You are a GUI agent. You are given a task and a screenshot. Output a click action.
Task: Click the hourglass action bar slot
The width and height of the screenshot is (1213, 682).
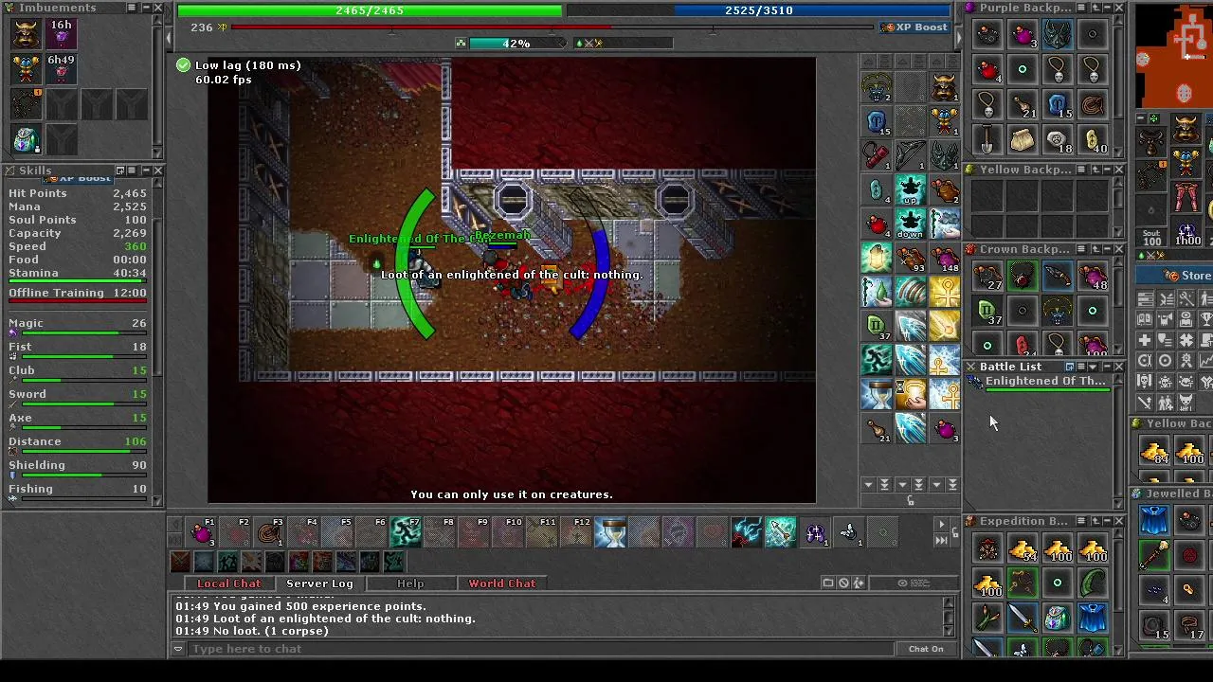click(611, 533)
